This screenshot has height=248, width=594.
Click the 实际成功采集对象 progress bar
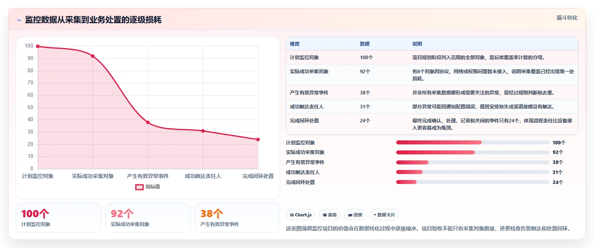tap(473, 152)
